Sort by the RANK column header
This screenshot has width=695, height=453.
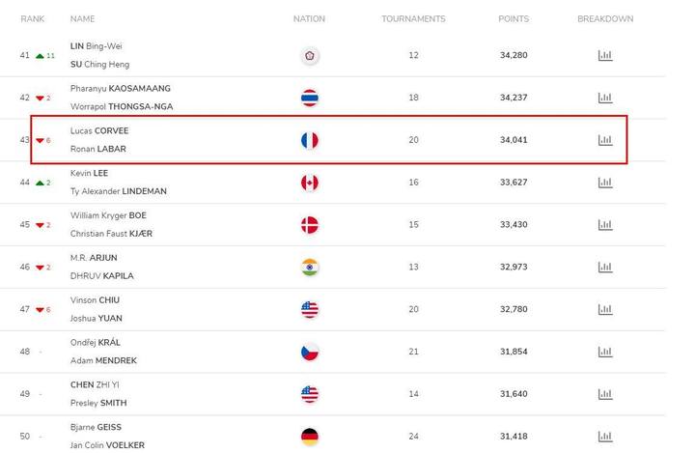[x=33, y=18]
